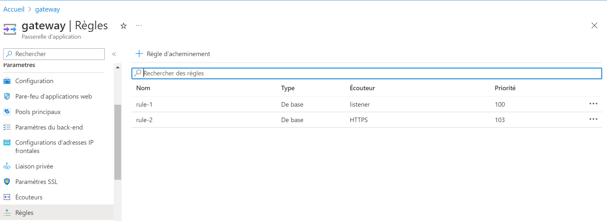Click the Configurations d'adresses IP frontales icon
This screenshot has width=607, height=221.
point(7,142)
